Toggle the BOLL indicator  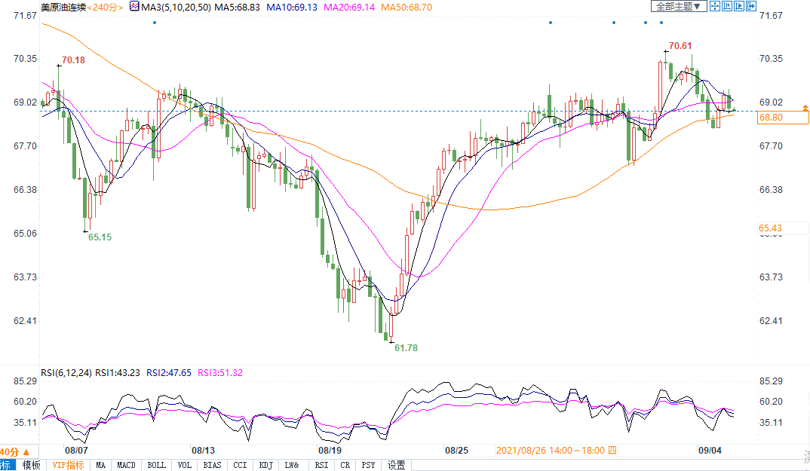coord(156,465)
